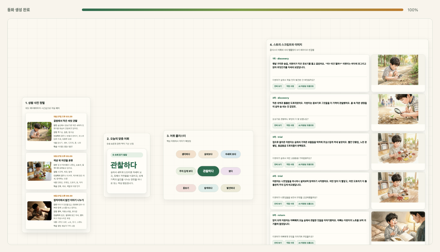The height and width of the screenshot is (252, 440).
Task: Select the central 관찰하다 cluster chip
Action: [208, 171]
